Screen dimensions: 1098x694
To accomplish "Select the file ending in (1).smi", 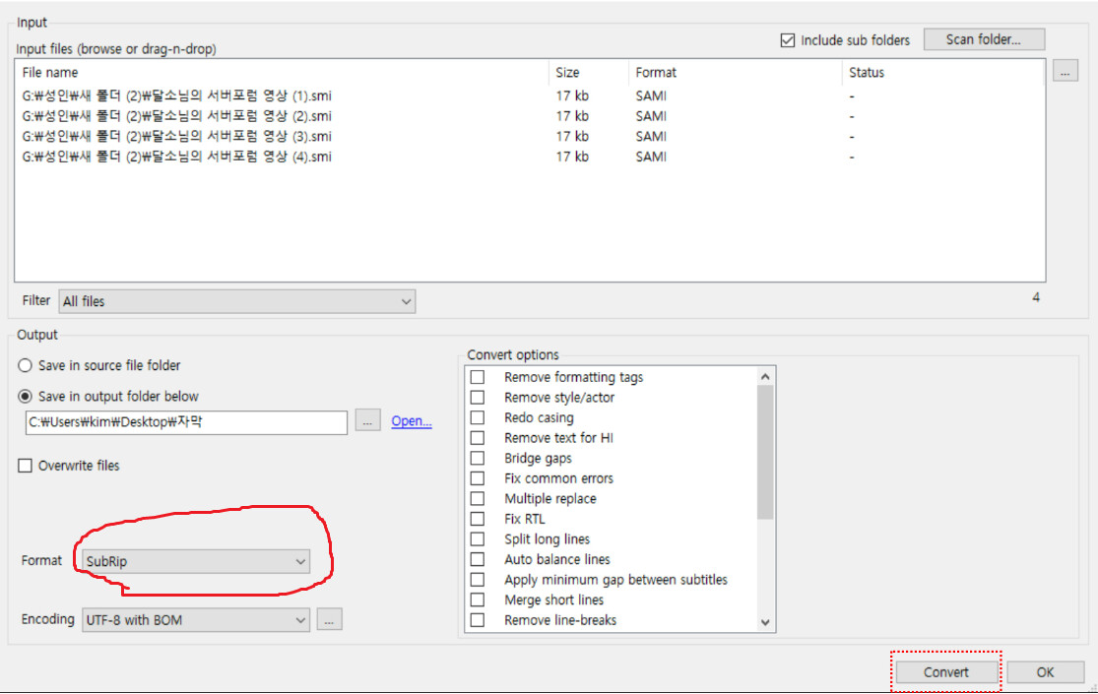I will (x=176, y=95).
